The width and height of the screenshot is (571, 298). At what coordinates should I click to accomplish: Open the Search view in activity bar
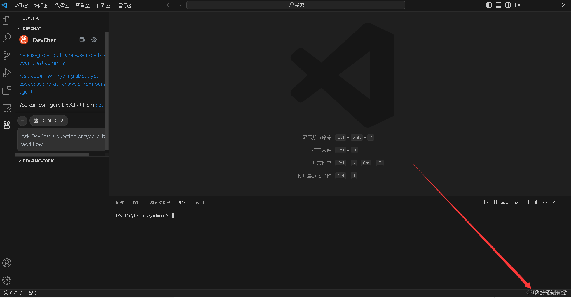[x=7, y=38]
